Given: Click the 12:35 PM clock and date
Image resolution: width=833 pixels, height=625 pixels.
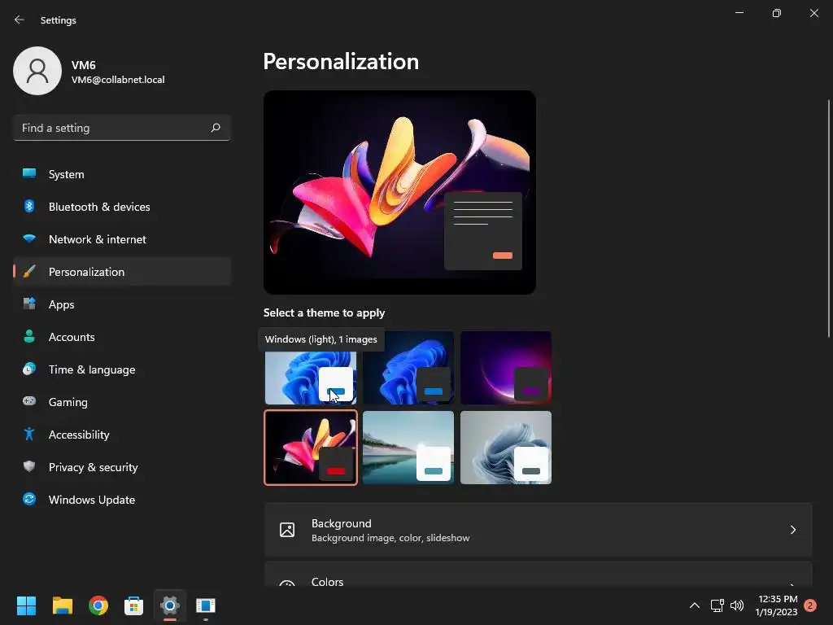Looking at the screenshot, I should click(775, 605).
